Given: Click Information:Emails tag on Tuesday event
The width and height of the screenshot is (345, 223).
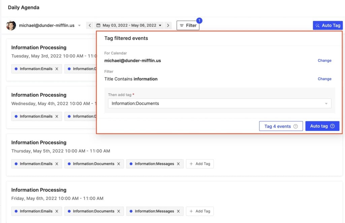Looking at the screenshot, I should pyautogui.click(x=36, y=69).
